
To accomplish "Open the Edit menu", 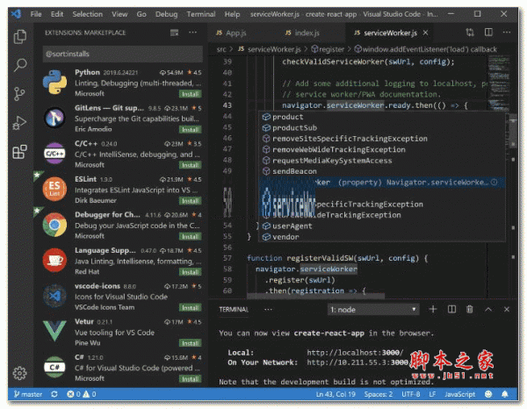I will (57, 14).
